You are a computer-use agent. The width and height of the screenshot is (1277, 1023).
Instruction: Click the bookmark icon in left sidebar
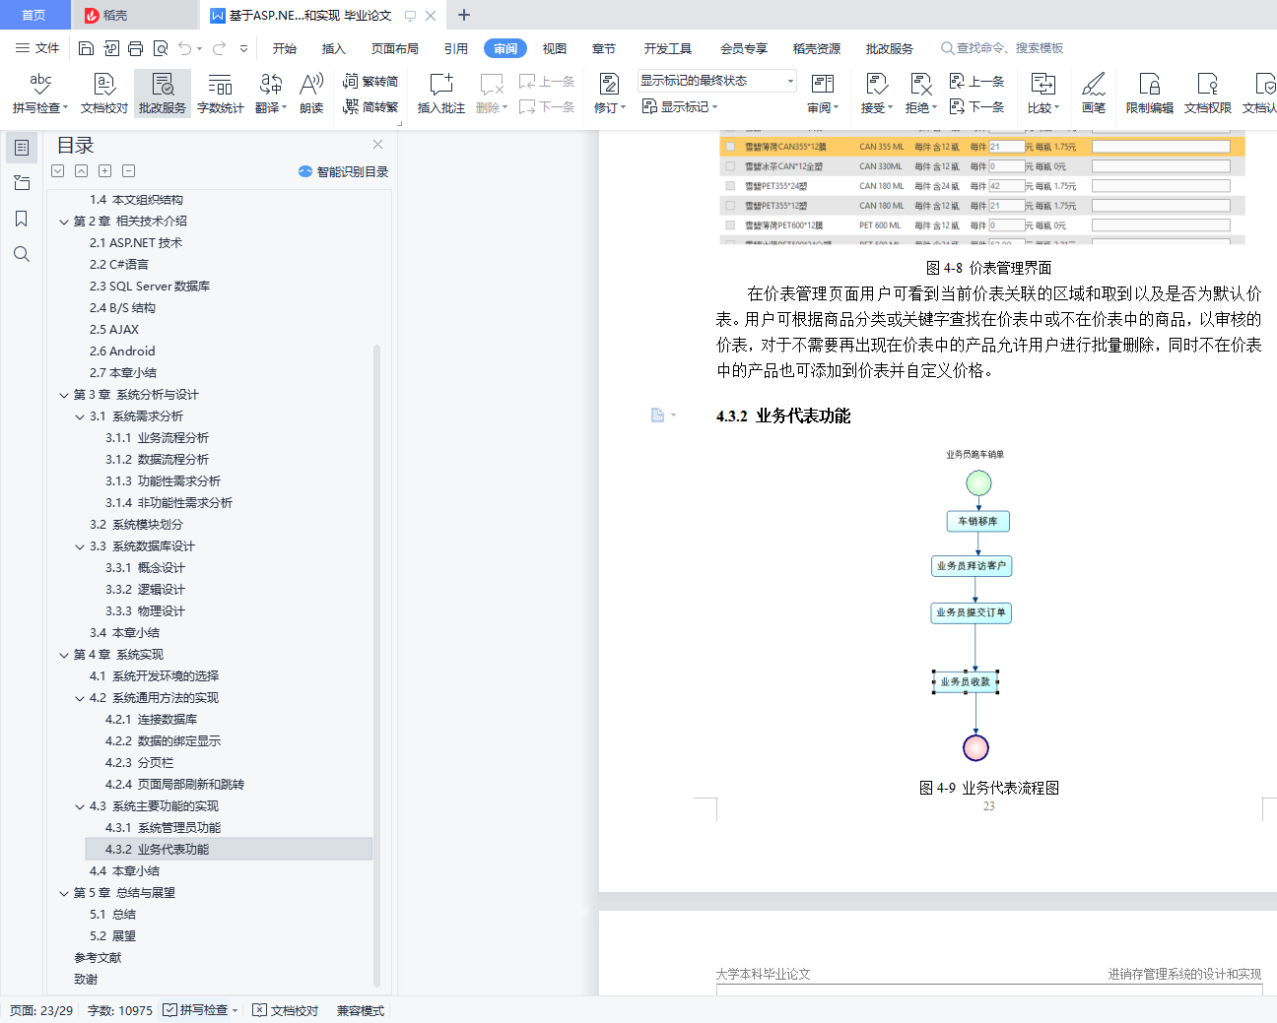[x=22, y=219]
